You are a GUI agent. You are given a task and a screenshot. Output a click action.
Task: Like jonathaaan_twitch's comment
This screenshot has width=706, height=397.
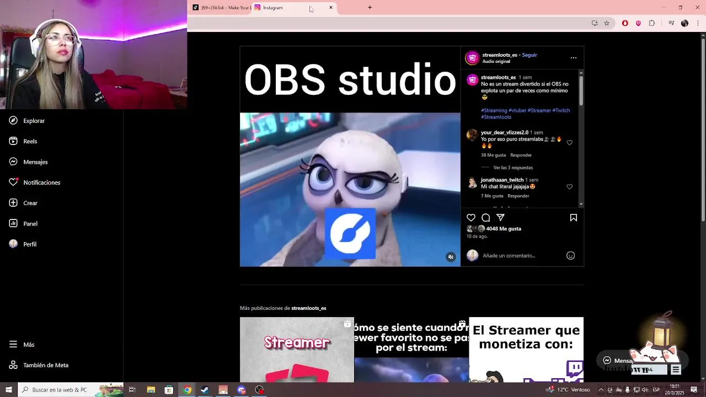(570, 187)
